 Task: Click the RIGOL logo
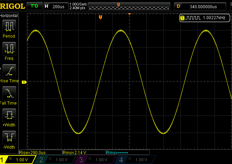coord(12,6)
